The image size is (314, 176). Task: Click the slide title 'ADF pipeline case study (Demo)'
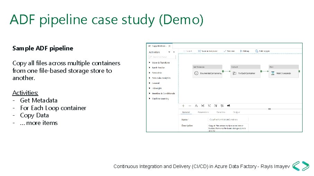coord(107,20)
